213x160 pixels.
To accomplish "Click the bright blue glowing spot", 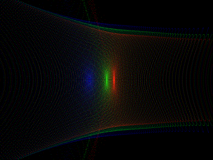I will (89, 79).
